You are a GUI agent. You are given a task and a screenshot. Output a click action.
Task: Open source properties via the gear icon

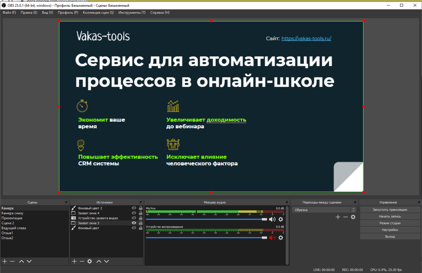pyautogui.click(x=90, y=261)
